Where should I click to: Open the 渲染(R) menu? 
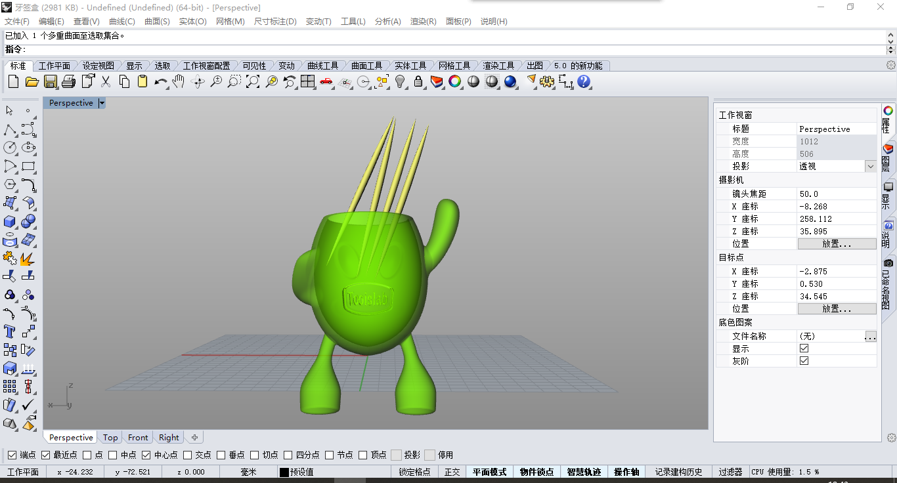point(423,22)
